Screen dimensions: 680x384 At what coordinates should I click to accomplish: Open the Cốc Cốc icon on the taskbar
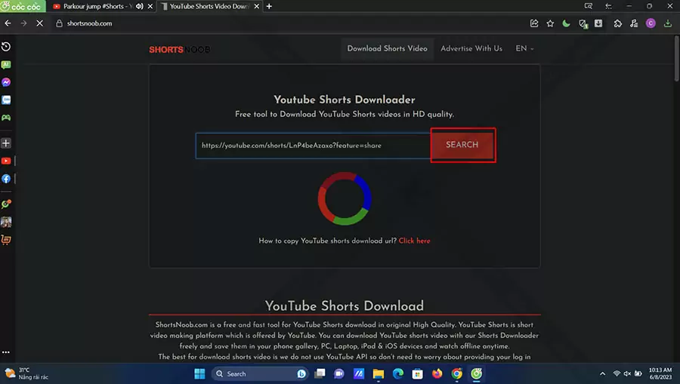pyautogui.click(x=476, y=373)
